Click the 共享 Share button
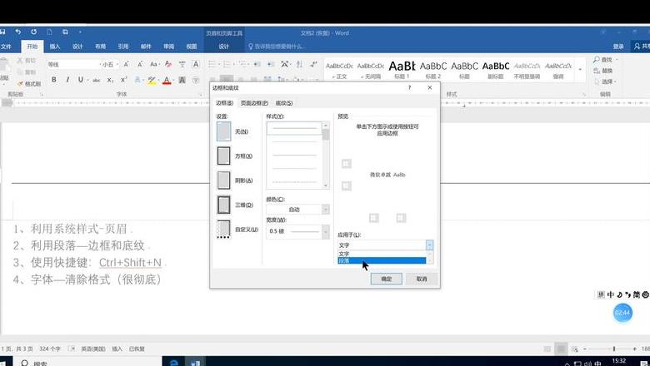The height and width of the screenshot is (366, 650). 642,47
